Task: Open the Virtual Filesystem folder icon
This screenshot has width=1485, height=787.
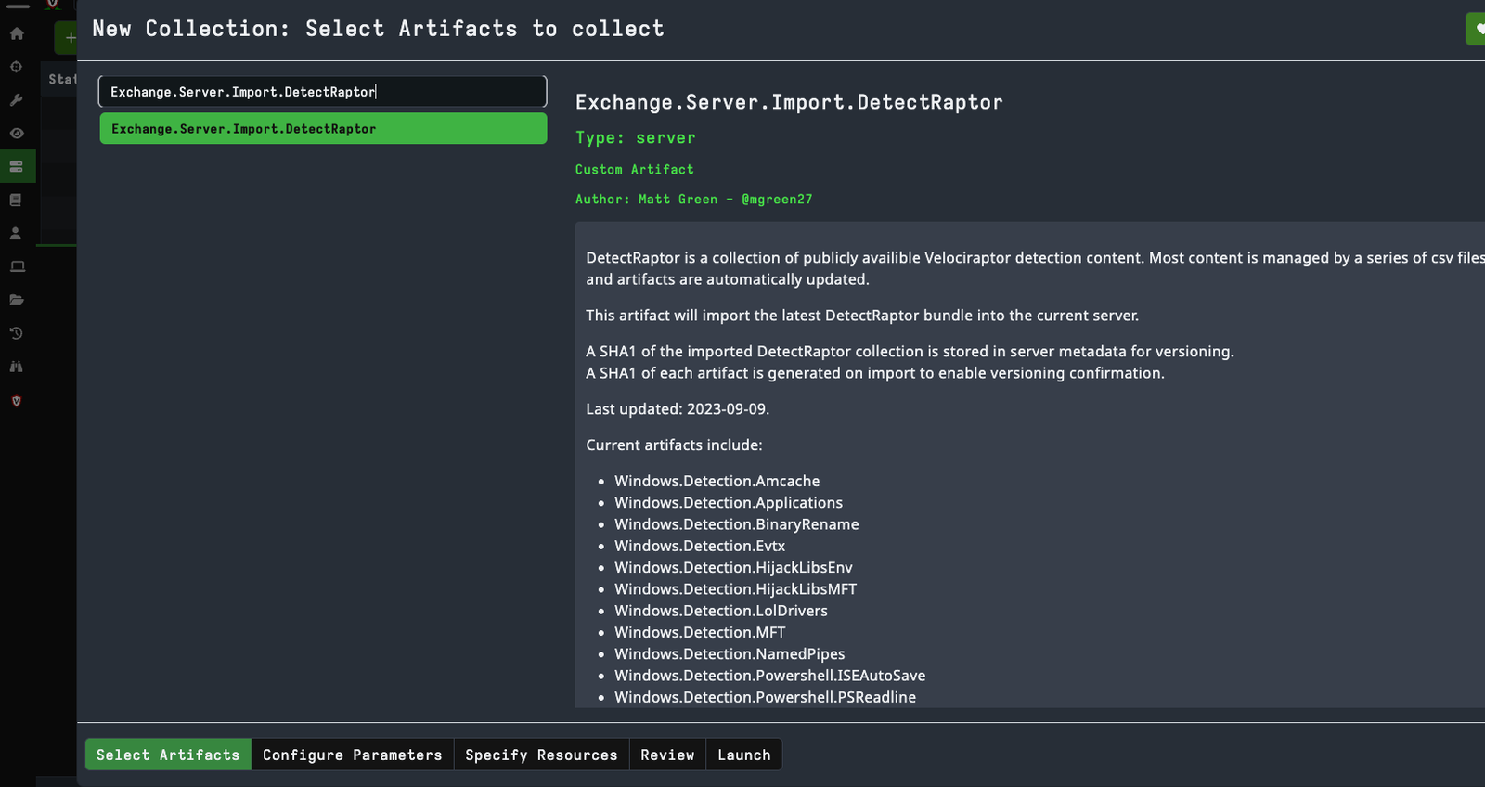Action: point(17,300)
